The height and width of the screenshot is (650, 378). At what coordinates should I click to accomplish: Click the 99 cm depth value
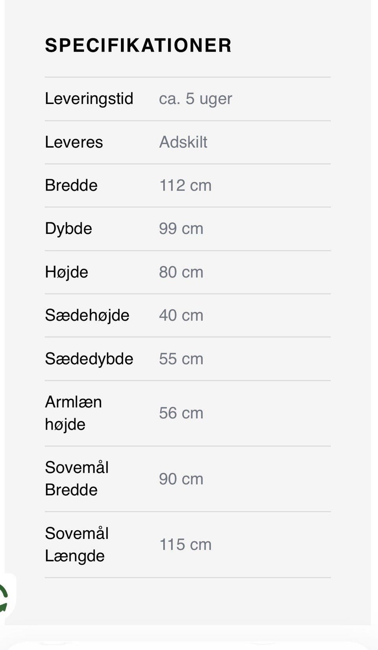(x=181, y=229)
